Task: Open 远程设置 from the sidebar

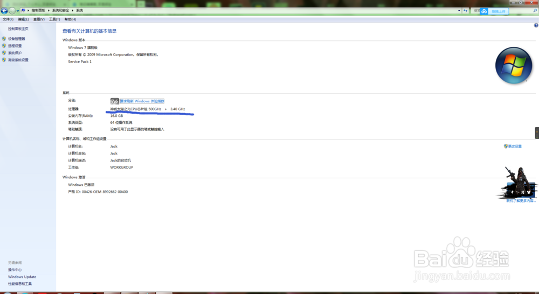Action: 15,46
